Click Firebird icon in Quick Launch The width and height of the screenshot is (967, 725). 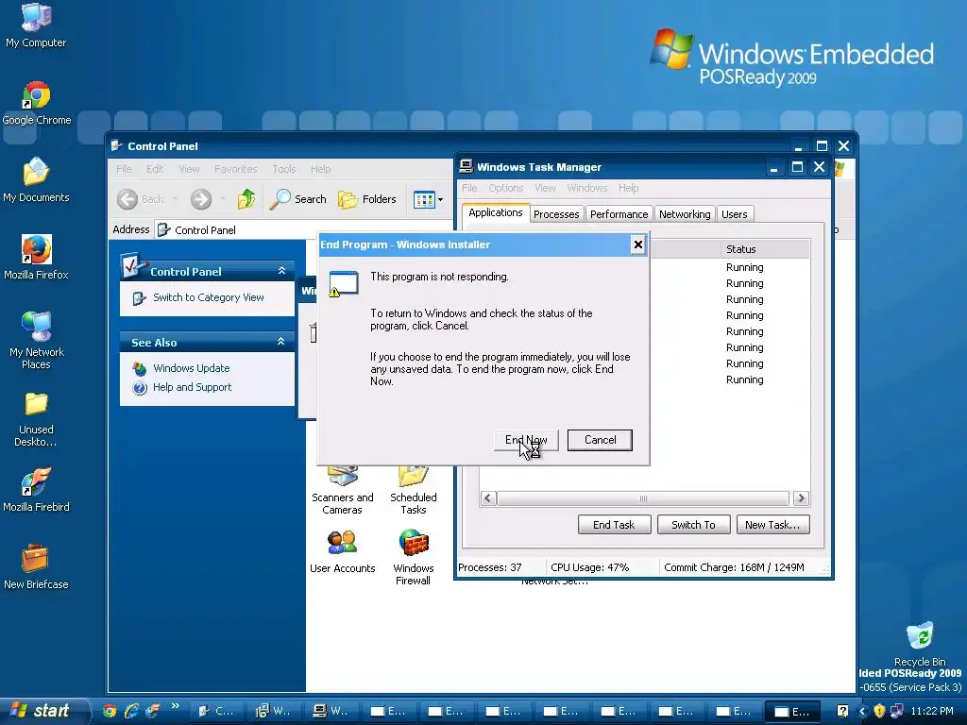point(152,711)
